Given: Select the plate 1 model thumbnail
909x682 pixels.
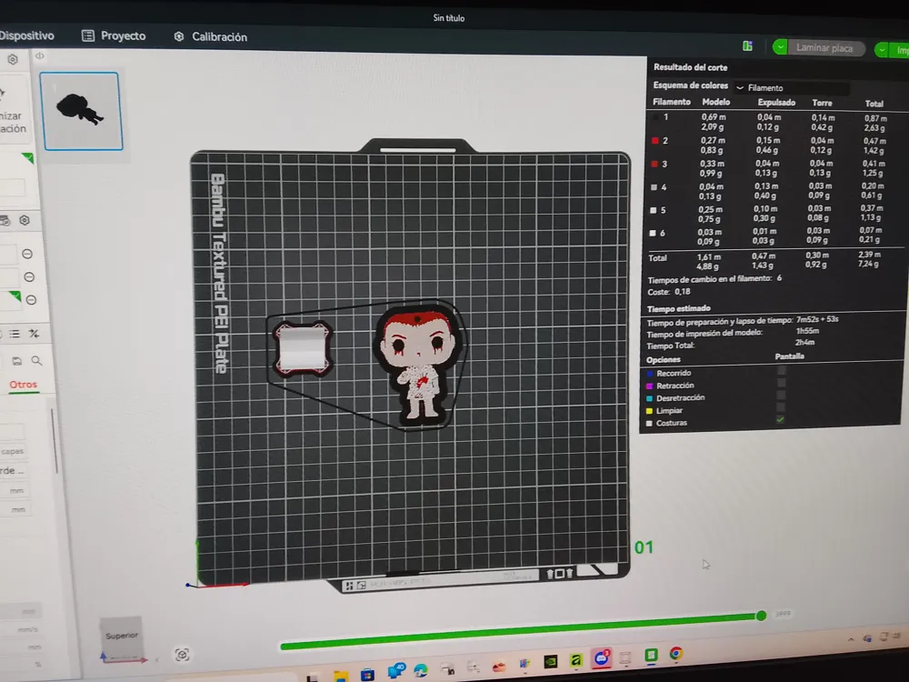Looking at the screenshot, I should click(x=82, y=111).
